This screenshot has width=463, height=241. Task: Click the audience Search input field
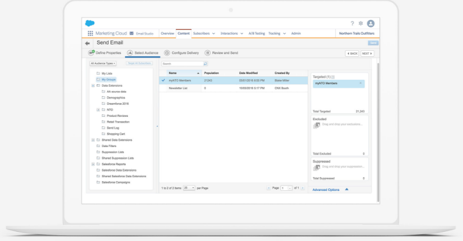(x=182, y=63)
